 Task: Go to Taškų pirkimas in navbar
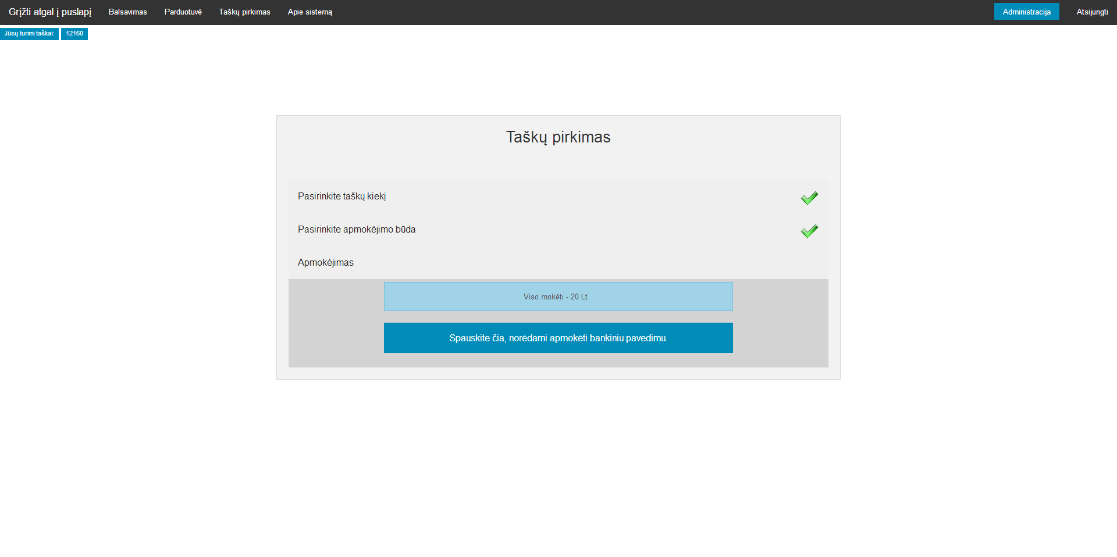coord(244,12)
